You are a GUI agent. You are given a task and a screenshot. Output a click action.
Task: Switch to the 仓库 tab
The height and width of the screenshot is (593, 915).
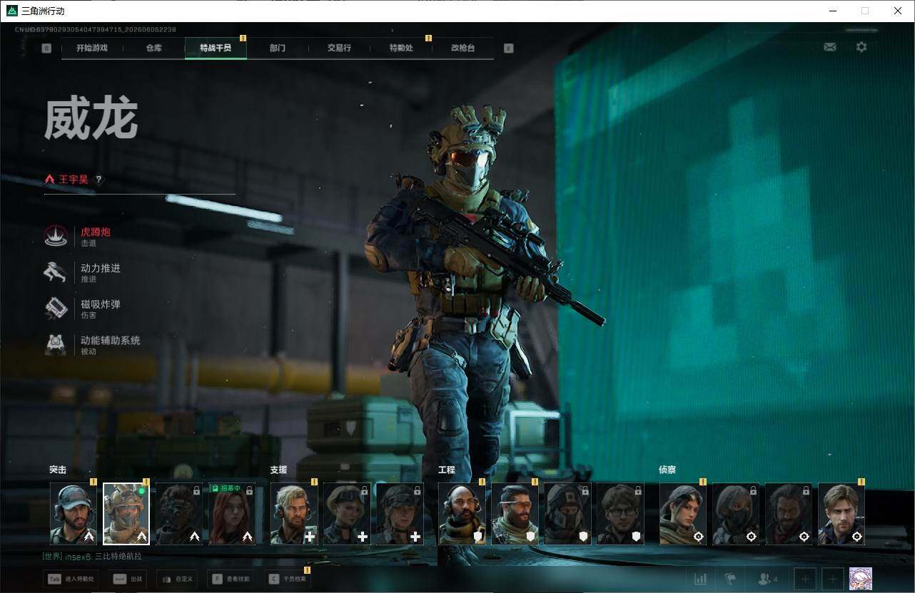(x=153, y=48)
